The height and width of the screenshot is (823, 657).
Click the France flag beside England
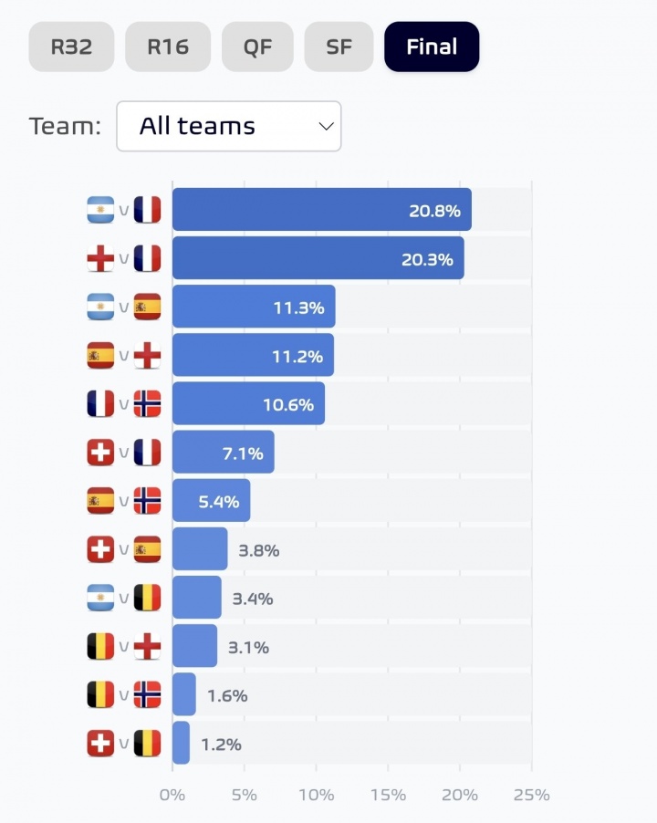148,258
